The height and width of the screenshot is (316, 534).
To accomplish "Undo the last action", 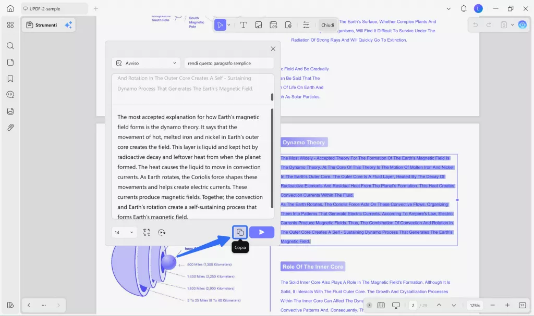I will tap(476, 25).
